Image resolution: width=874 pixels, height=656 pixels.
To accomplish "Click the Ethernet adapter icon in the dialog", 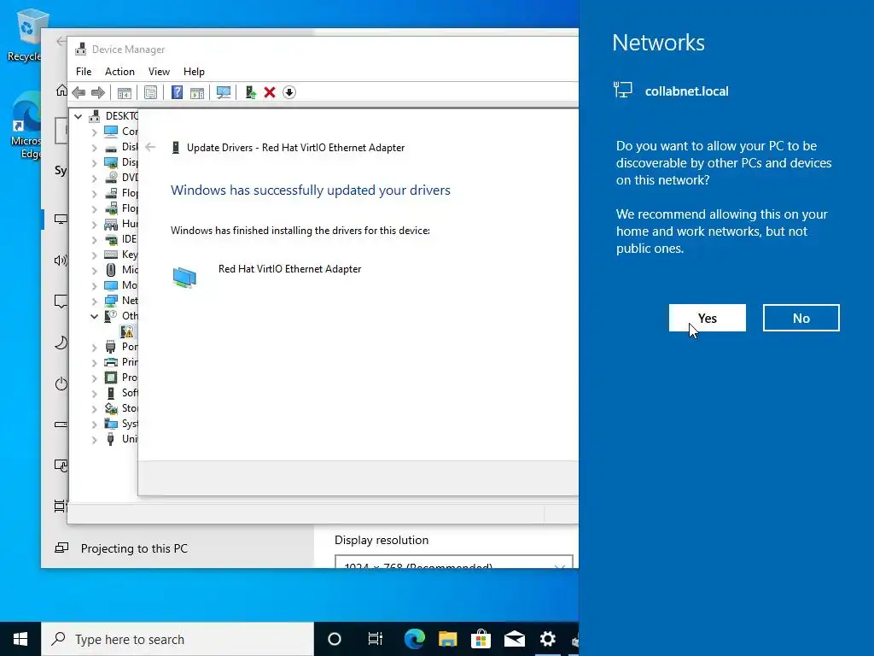I will [184, 278].
